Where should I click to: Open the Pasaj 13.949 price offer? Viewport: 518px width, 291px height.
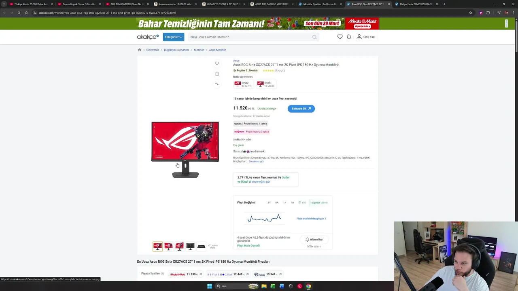(268, 274)
